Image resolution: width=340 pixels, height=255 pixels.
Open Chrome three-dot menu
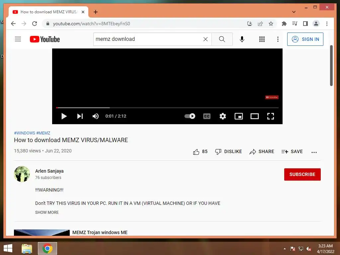click(x=327, y=24)
